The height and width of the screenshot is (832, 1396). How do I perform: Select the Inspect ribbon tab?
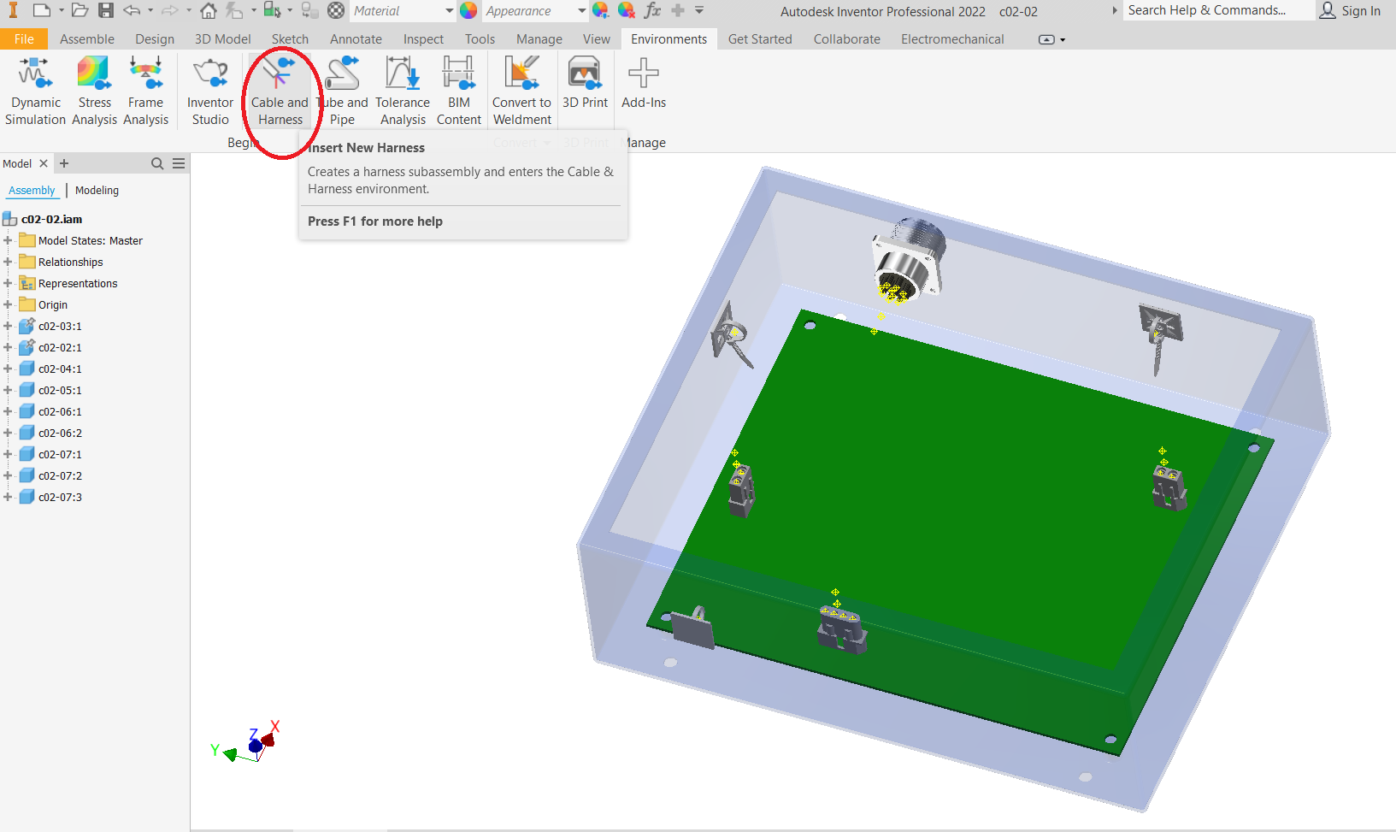423,39
